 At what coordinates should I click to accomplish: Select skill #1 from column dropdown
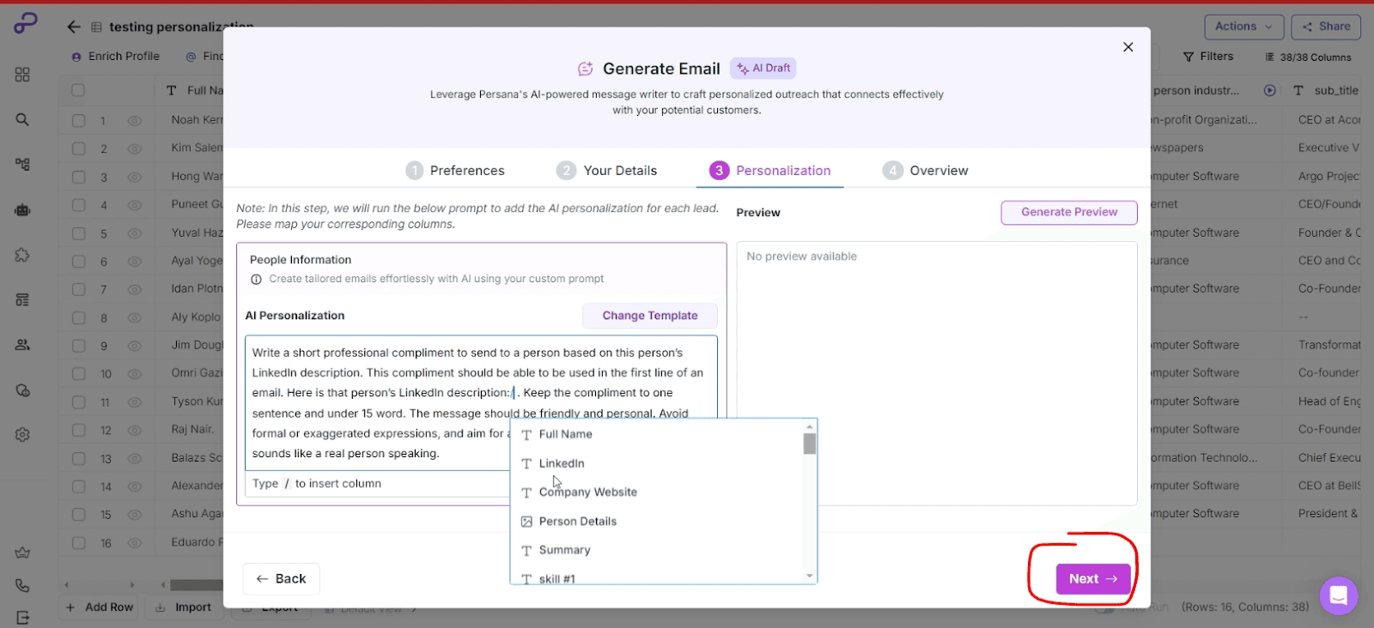click(657, 577)
